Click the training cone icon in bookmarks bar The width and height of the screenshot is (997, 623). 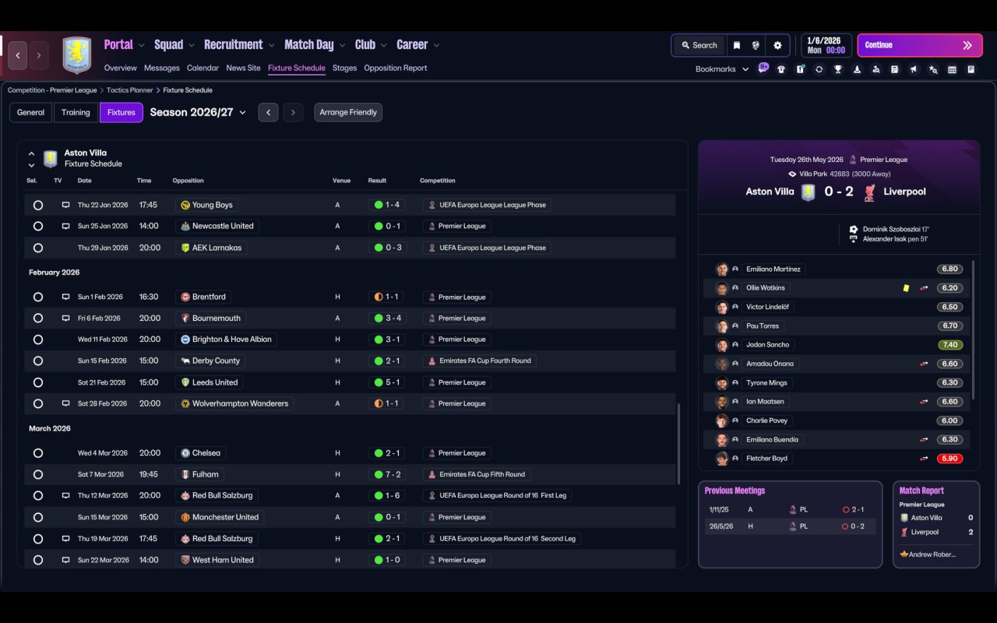pos(858,69)
